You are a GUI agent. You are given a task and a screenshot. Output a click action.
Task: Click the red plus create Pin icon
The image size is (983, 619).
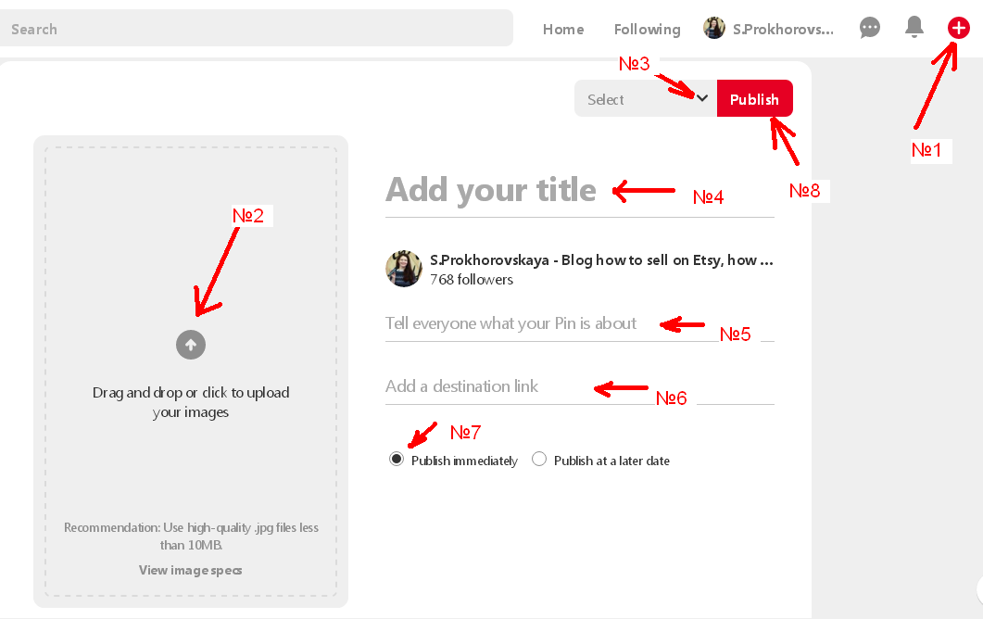958,28
